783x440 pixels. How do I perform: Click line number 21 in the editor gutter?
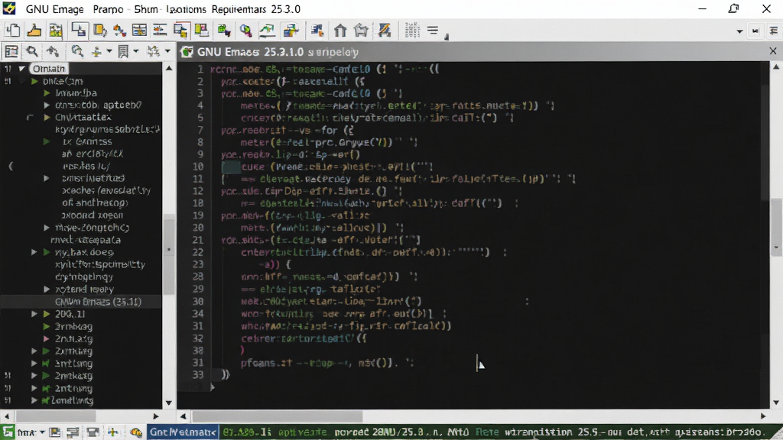click(x=198, y=240)
